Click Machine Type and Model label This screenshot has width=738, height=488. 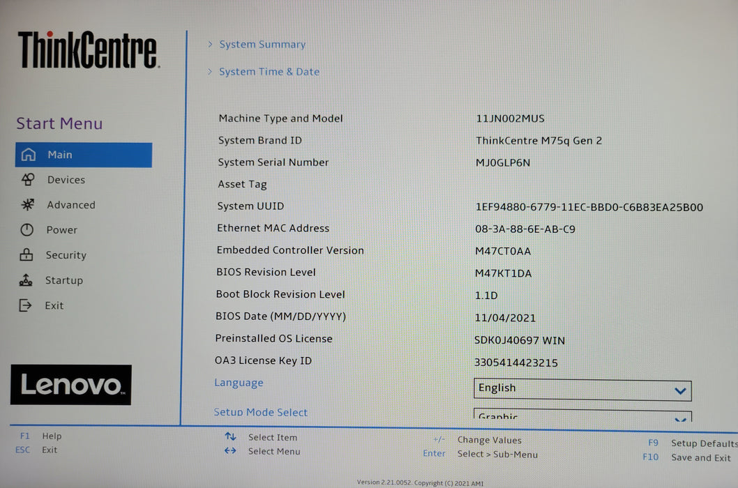(281, 119)
